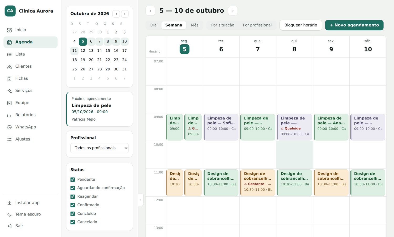Click the qui. 8 day header
The image size is (394, 237).
tap(294, 47)
